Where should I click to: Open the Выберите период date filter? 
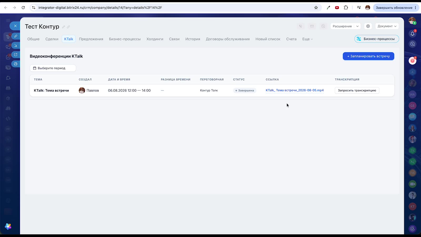point(53,68)
